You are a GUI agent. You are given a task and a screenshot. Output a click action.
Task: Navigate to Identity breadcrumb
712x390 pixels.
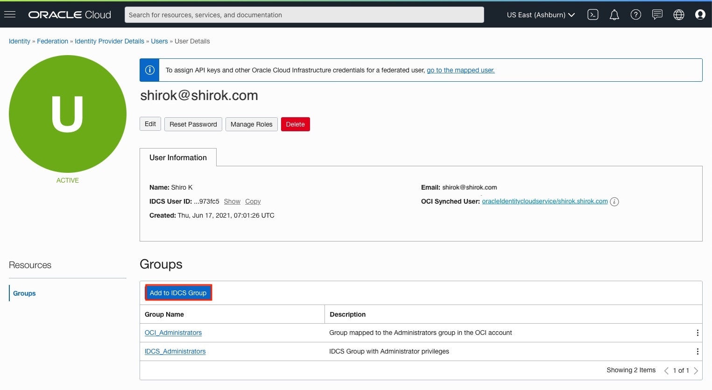pos(20,41)
